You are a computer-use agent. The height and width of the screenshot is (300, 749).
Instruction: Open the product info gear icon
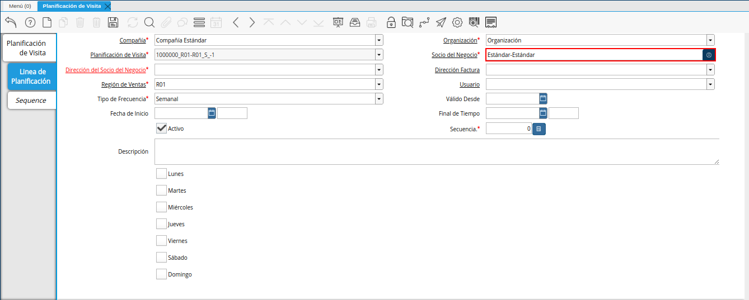pyautogui.click(x=457, y=22)
